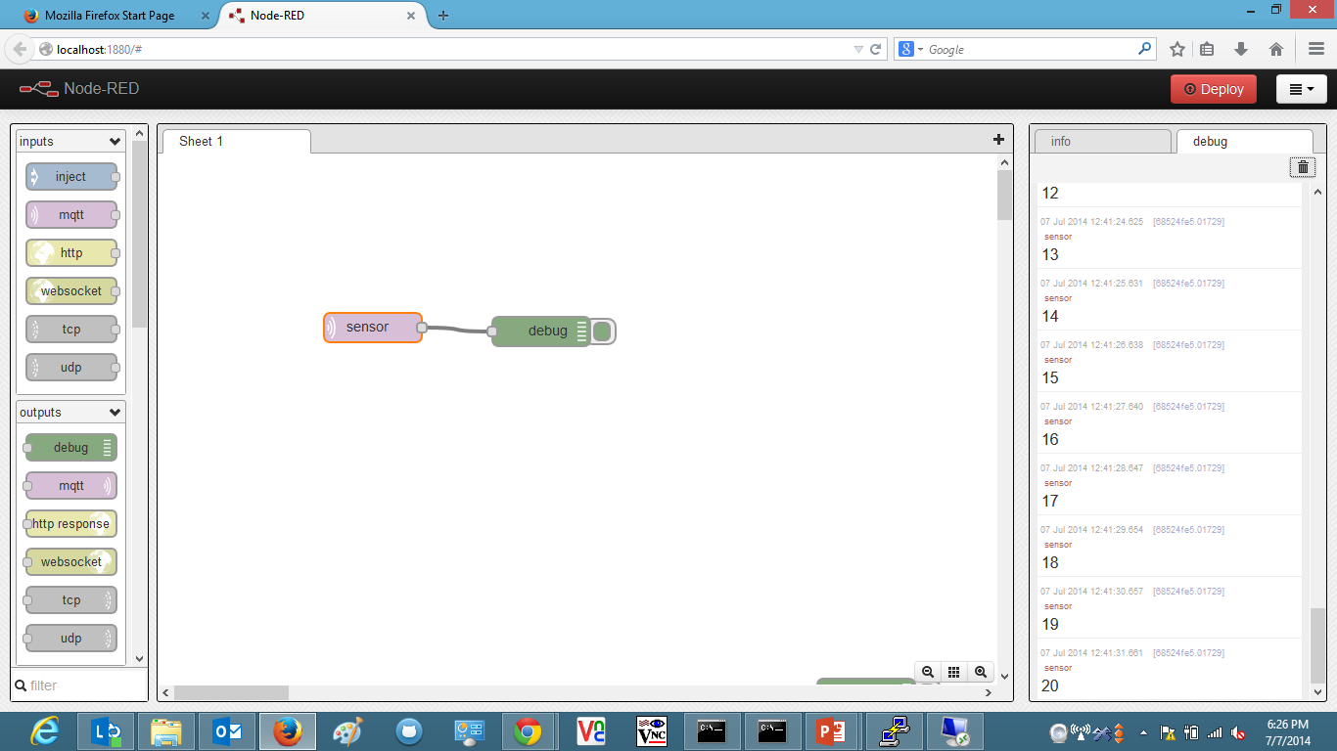Zoom in on the flow canvas
Viewport: 1337px width, 751px height.
980,673
